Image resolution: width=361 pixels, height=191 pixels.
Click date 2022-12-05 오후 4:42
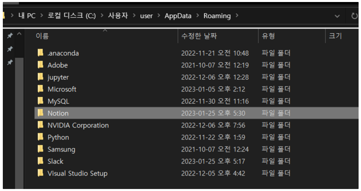213,173
